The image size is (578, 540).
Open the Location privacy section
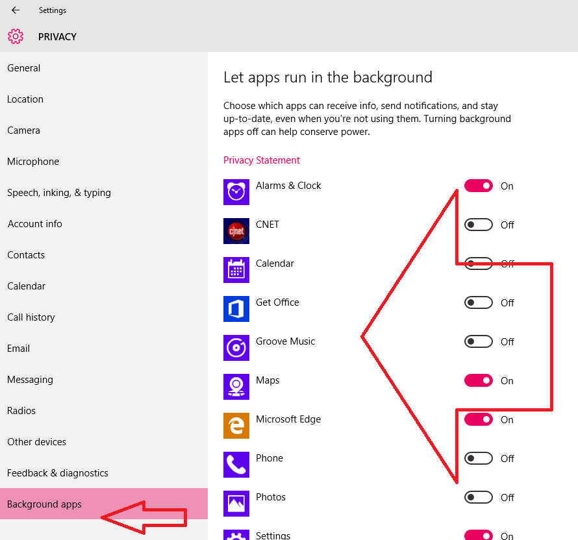[x=25, y=99]
